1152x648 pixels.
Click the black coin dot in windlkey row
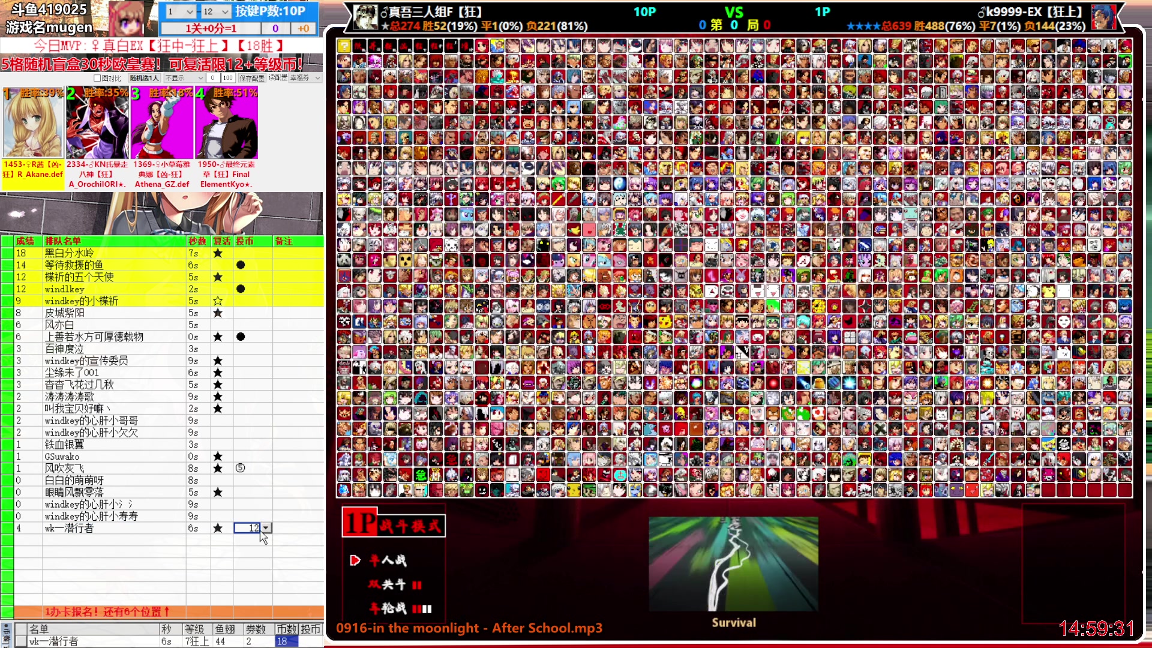241,289
